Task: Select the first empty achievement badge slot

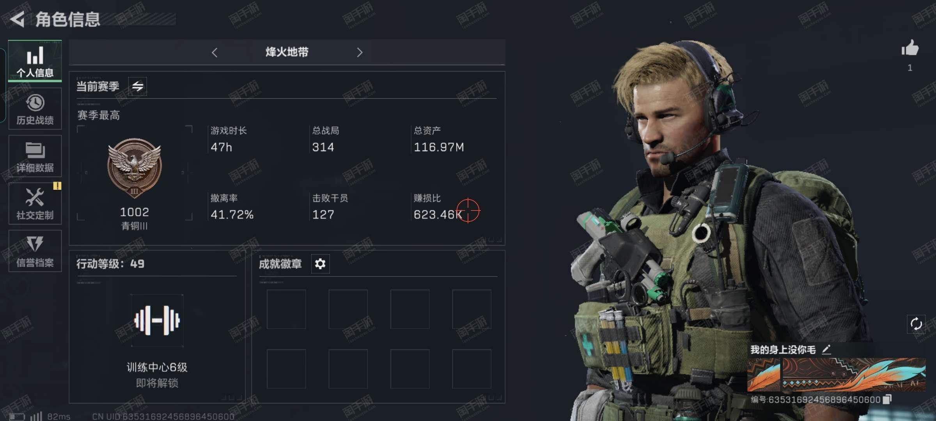Action: click(286, 310)
